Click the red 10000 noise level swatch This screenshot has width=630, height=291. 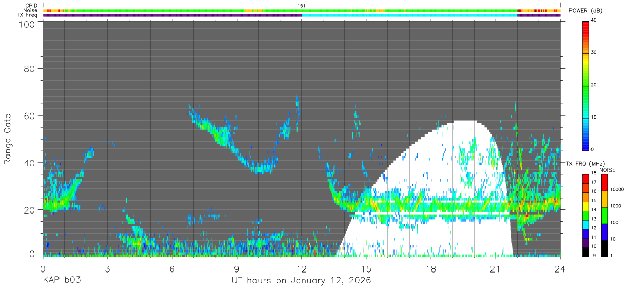[604, 183]
